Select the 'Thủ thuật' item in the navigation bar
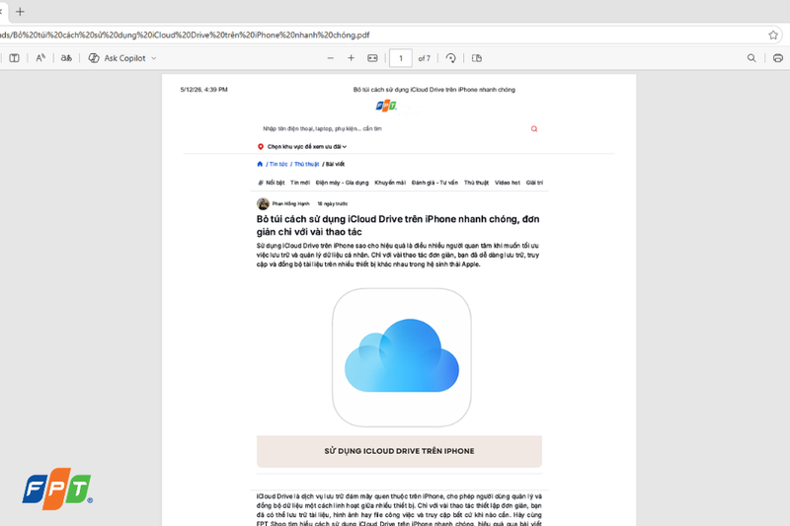 [x=476, y=183]
